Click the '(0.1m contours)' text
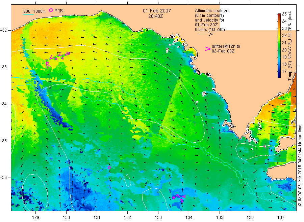 (209, 15)
